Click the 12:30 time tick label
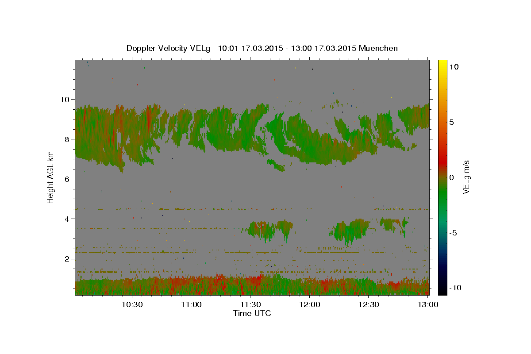 [x=369, y=304]
